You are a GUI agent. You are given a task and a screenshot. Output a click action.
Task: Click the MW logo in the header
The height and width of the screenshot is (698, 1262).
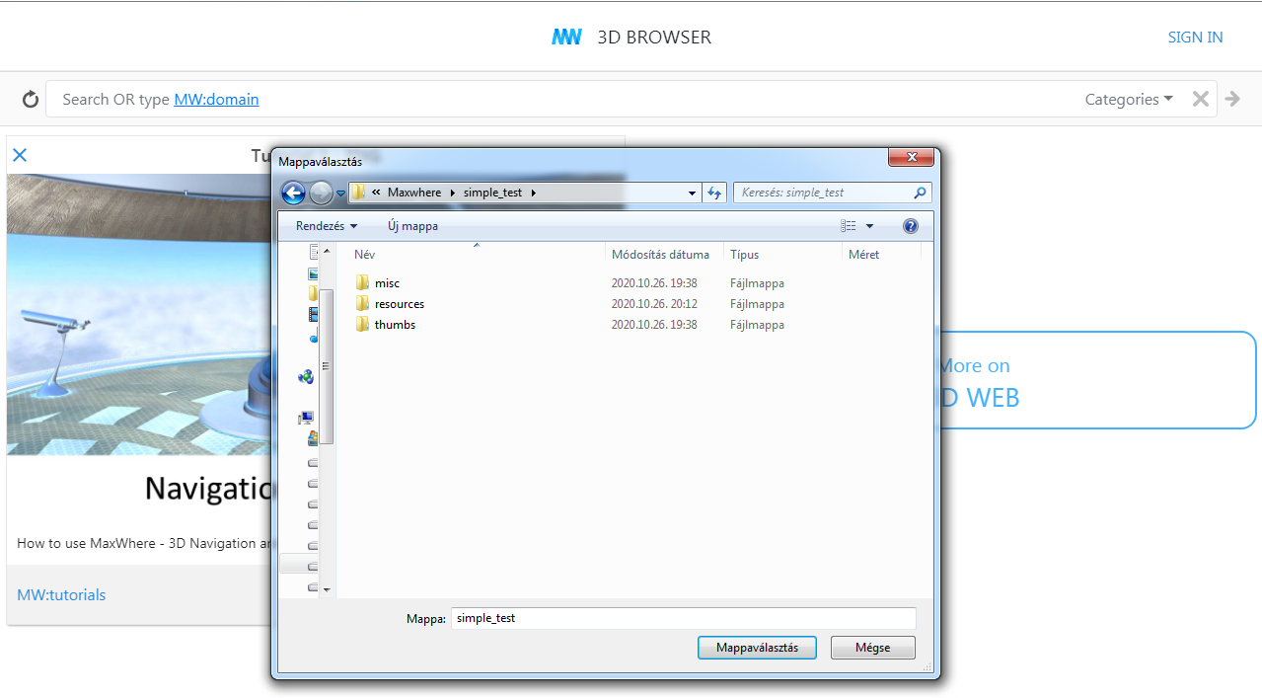point(566,38)
